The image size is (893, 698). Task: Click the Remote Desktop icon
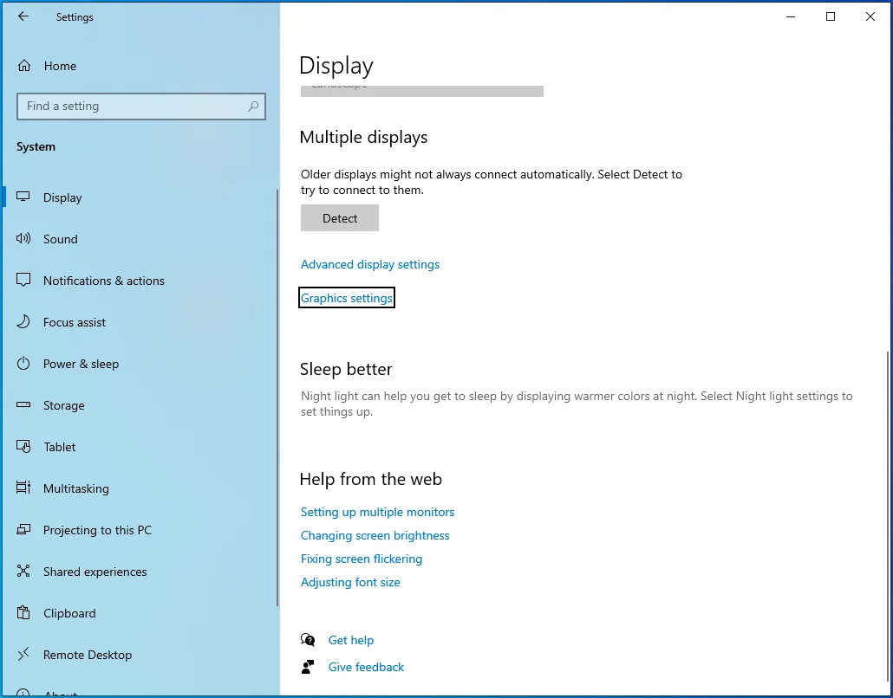pyautogui.click(x=23, y=654)
